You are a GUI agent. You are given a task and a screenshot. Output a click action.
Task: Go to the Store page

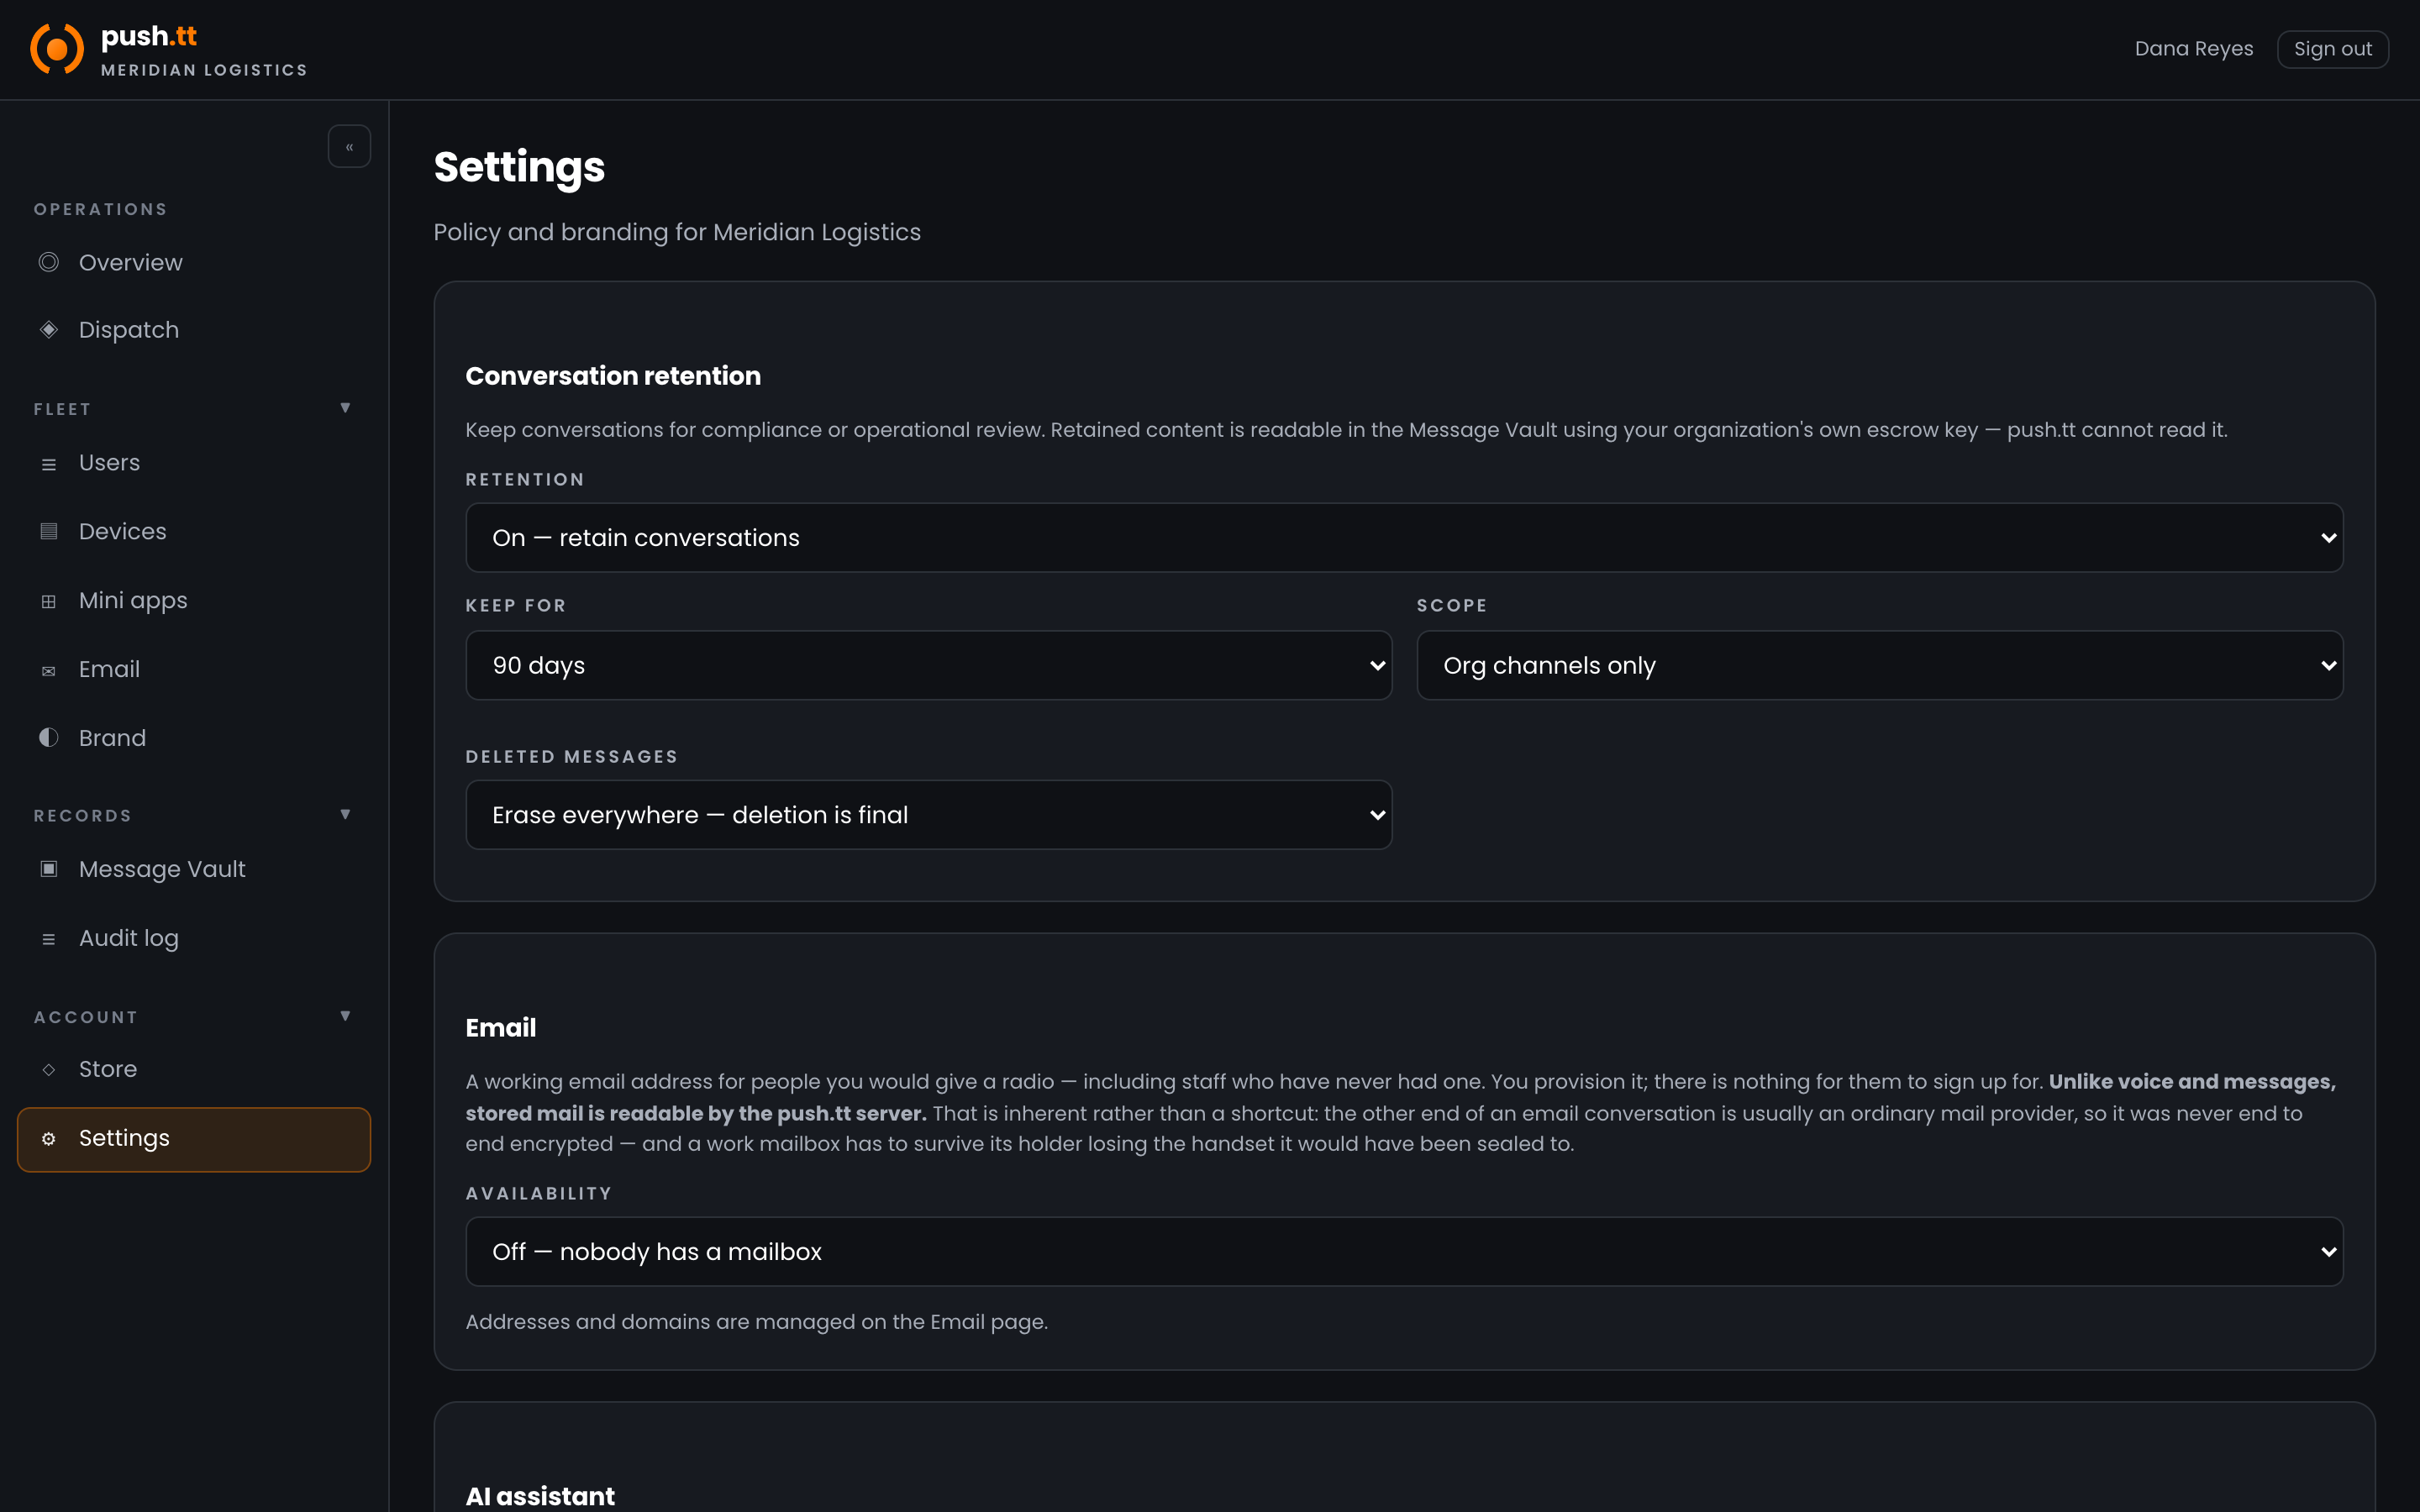(x=194, y=1069)
